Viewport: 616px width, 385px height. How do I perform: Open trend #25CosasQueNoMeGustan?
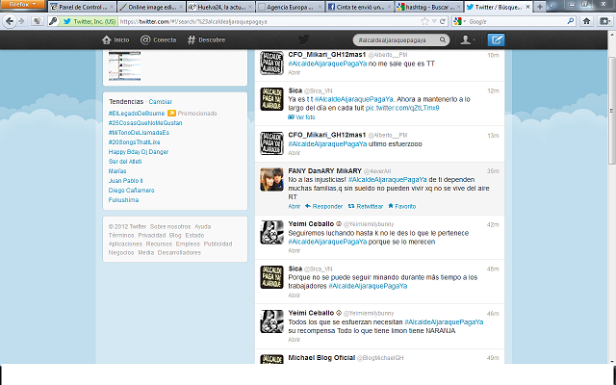click(x=145, y=123)
